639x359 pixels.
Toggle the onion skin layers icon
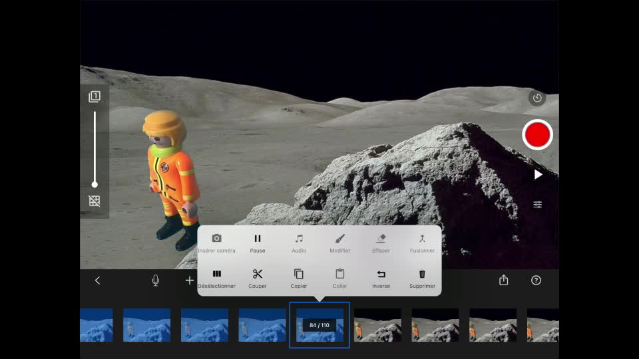95,97
